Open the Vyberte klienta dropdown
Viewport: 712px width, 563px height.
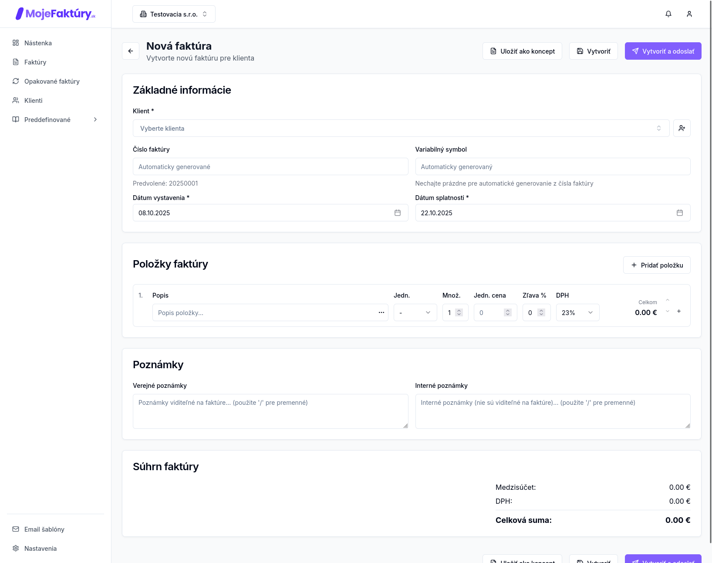[x=401, y=128]
